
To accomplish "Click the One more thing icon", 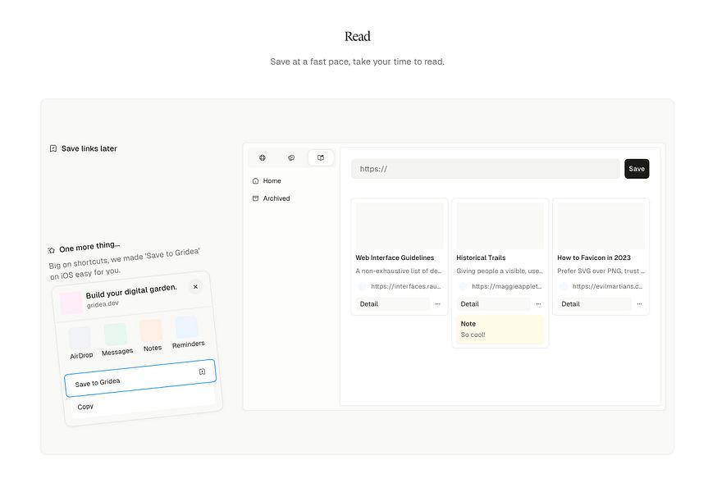I will click(x=52, y=250).
